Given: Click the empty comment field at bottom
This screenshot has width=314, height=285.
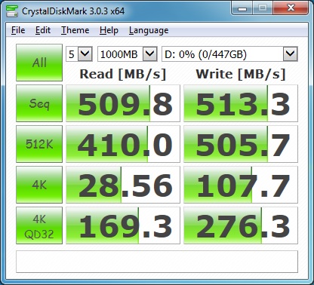Looking at the screenshot, I should click(x=157, y=262).
